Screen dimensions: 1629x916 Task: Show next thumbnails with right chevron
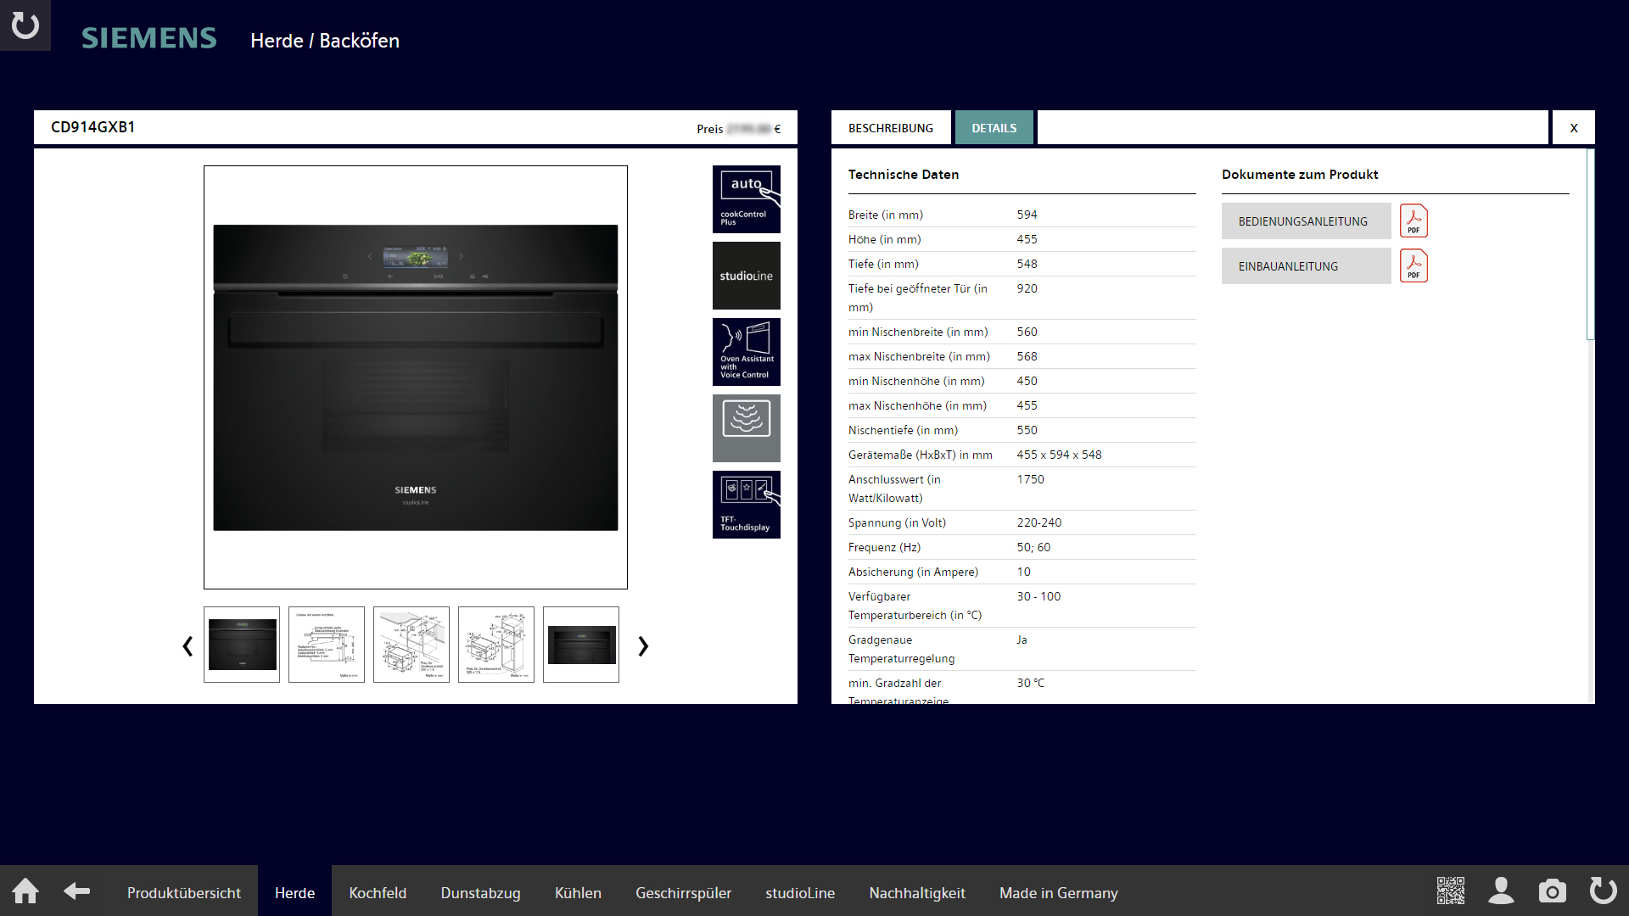(643, 646)
